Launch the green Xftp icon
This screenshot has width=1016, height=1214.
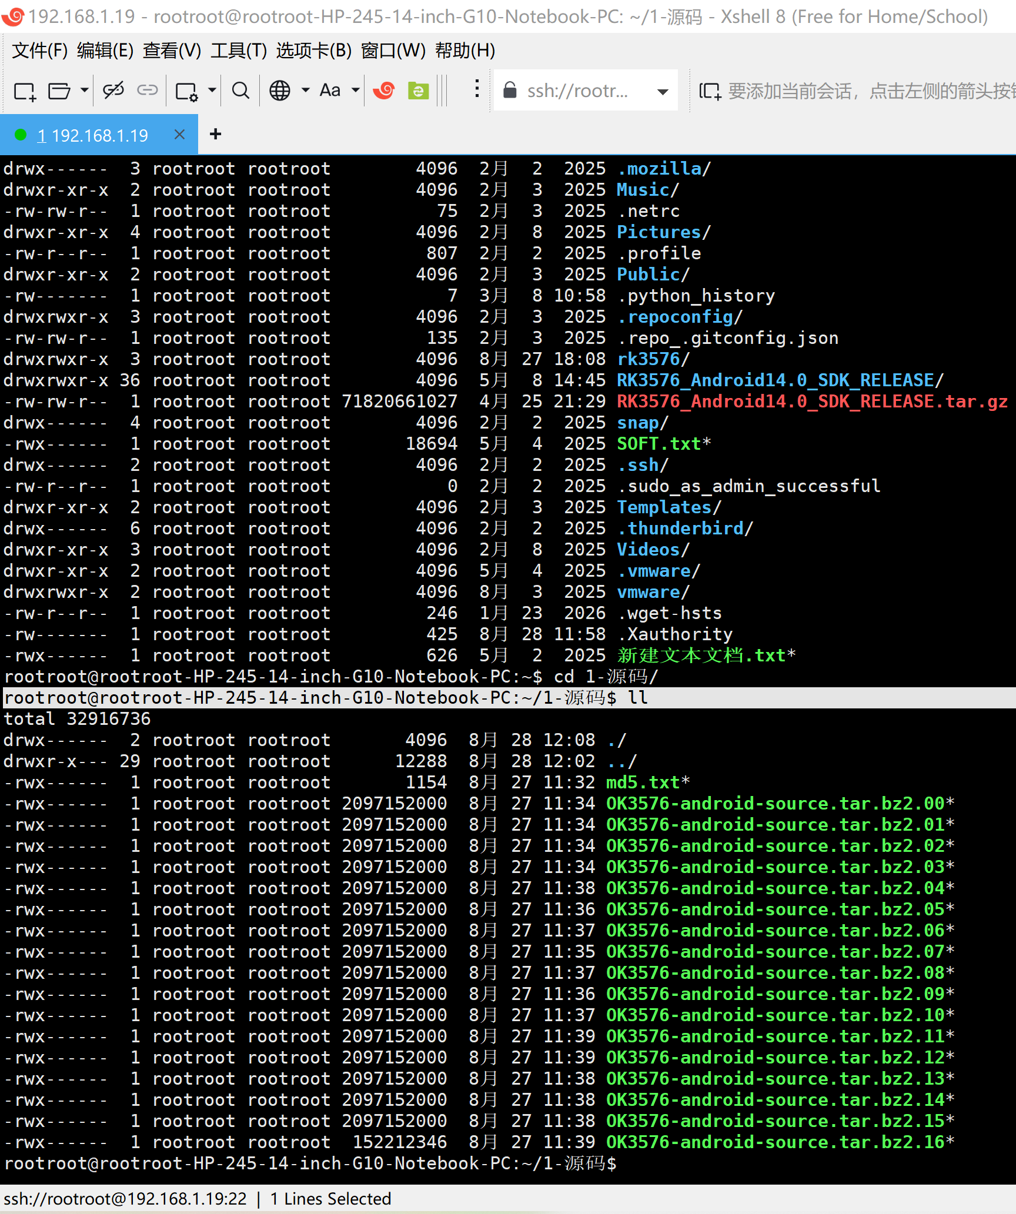pos(418,91)
